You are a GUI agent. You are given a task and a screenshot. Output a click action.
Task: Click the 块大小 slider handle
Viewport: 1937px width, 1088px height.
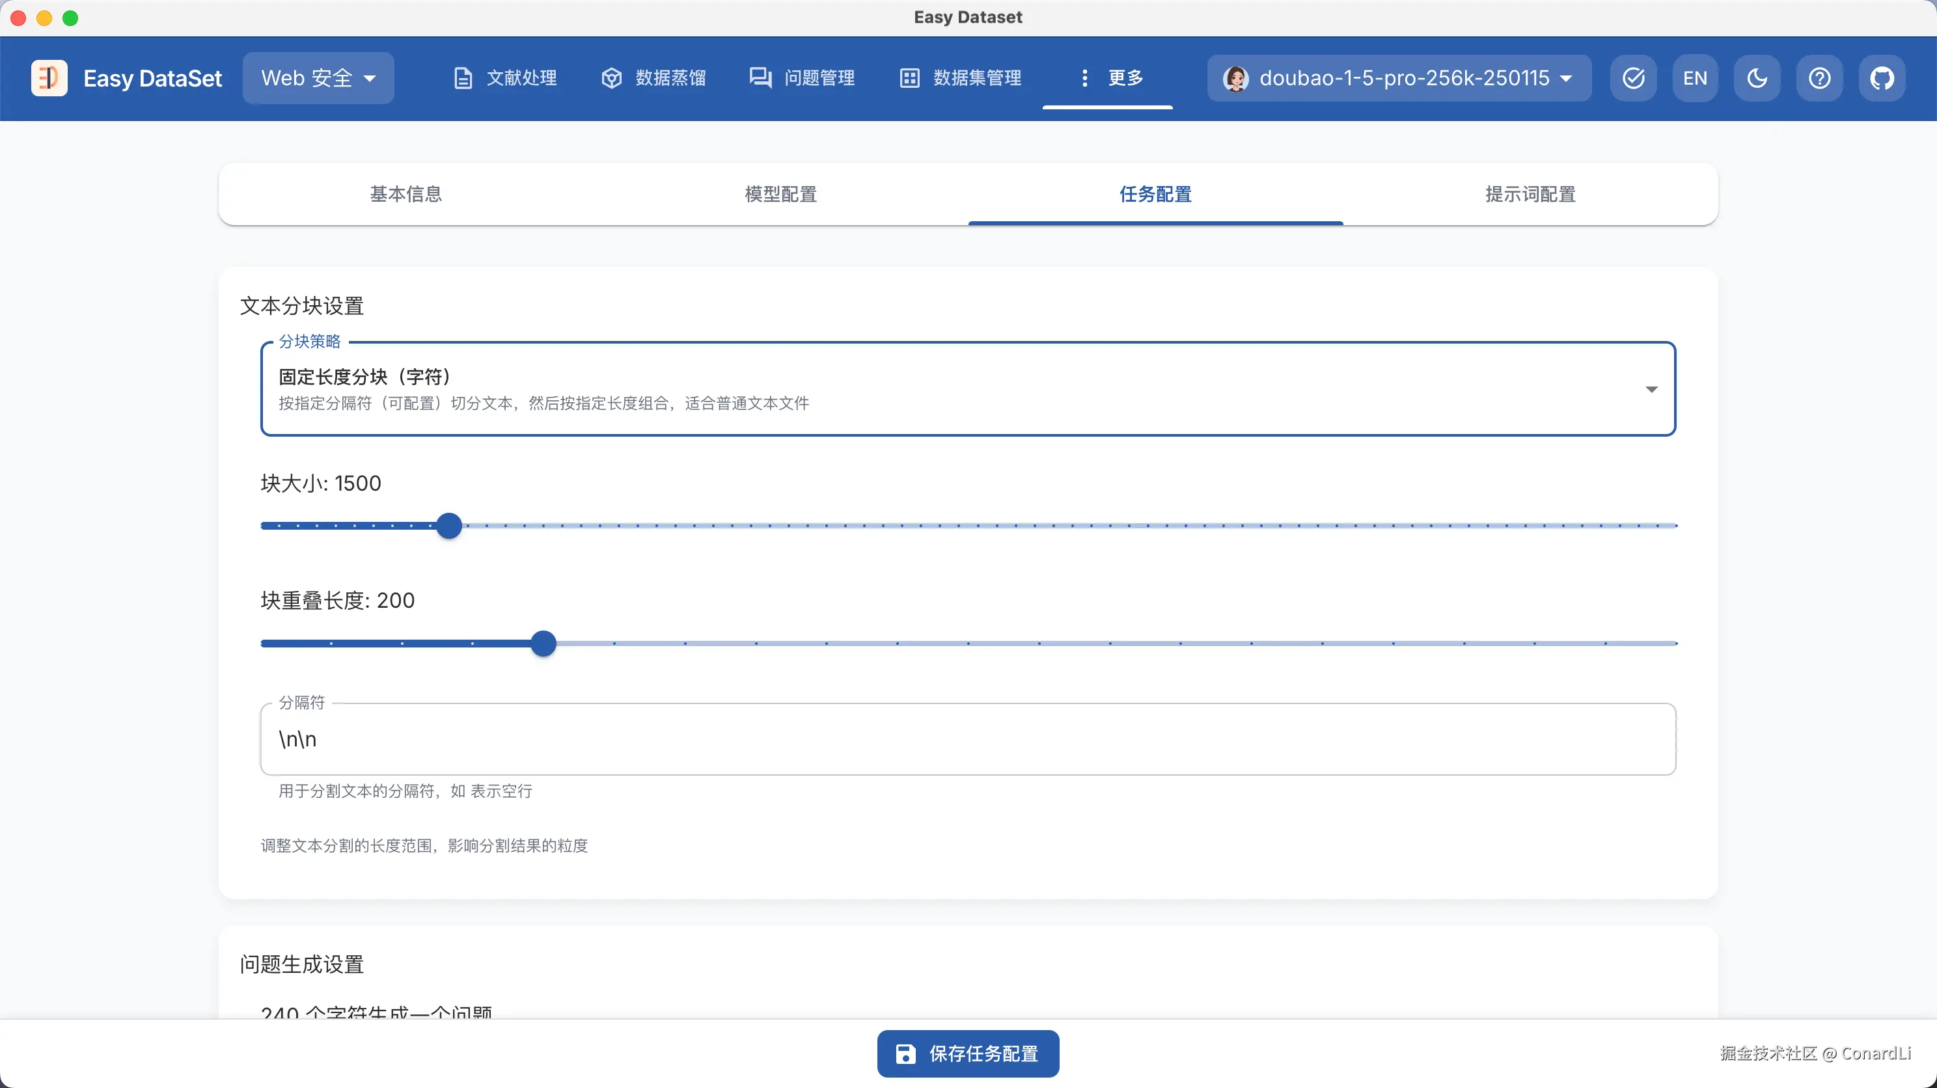(449, 526)
